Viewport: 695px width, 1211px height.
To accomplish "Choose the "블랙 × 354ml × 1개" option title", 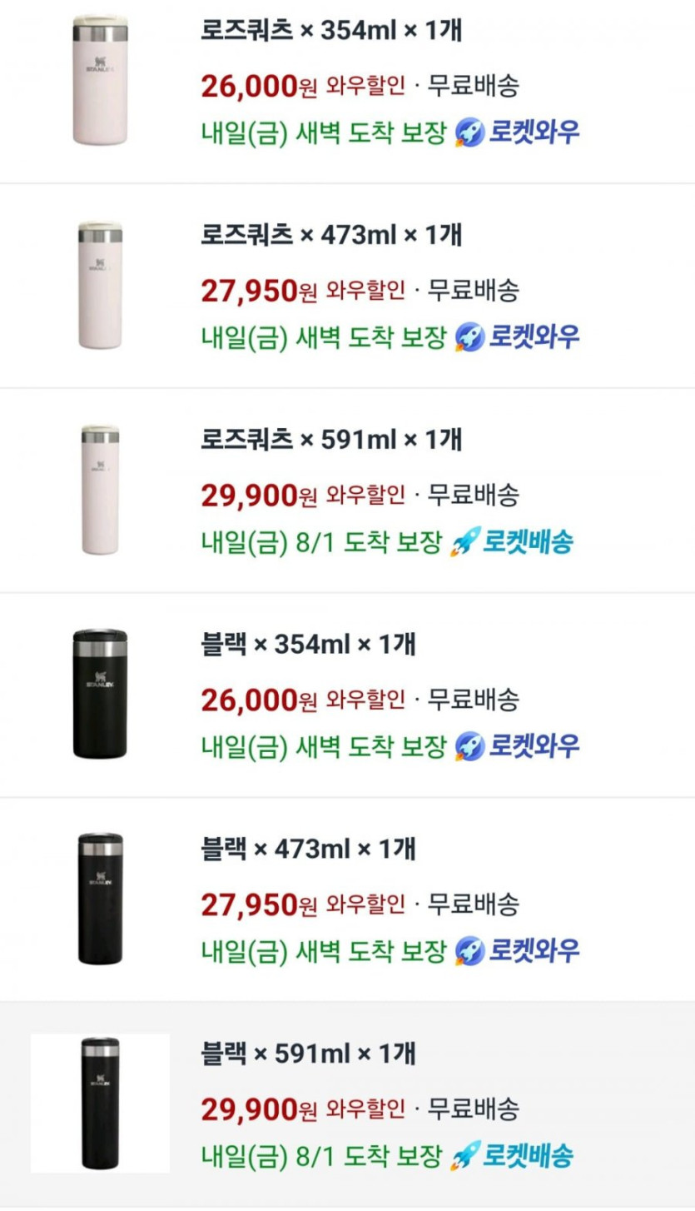I will coord(308,644).
